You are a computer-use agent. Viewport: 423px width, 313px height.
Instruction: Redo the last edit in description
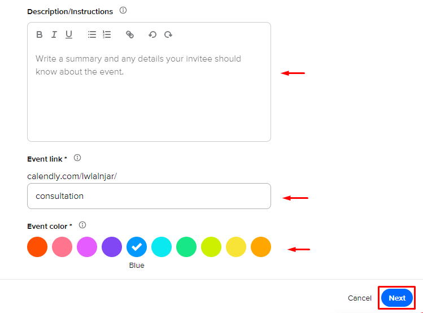point(168,34)
